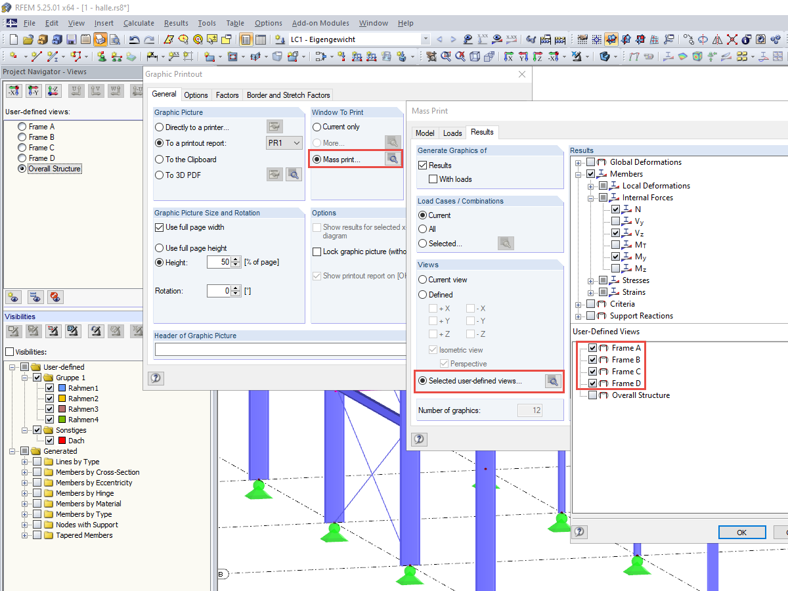Click the info icon in top toolbar

point(747,39)
